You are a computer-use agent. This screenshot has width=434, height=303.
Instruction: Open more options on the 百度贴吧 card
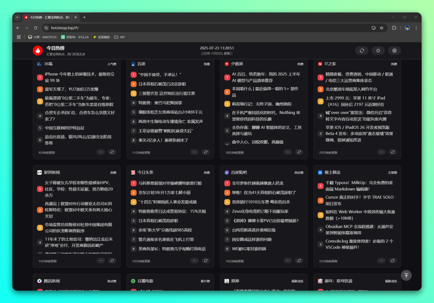coord(288,261)
